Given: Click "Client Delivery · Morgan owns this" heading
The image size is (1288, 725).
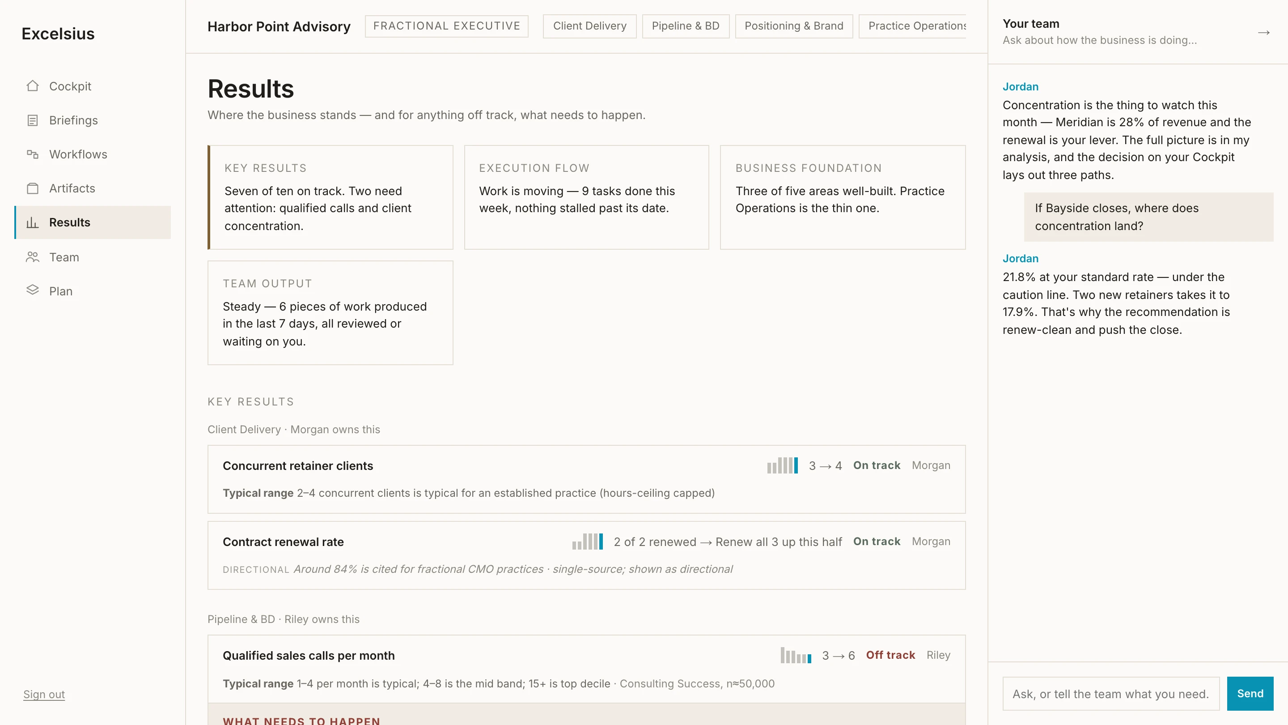Looking at the screenshot, I should (x=294, y=429).
